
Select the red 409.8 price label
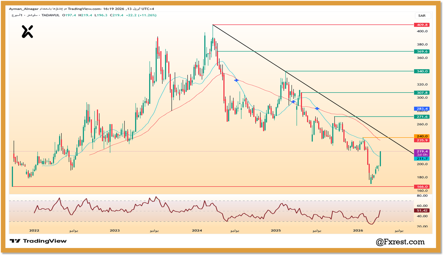point(422,25)
